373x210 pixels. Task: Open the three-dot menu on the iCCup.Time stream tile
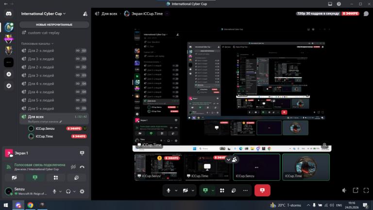[x=226, y=176]
